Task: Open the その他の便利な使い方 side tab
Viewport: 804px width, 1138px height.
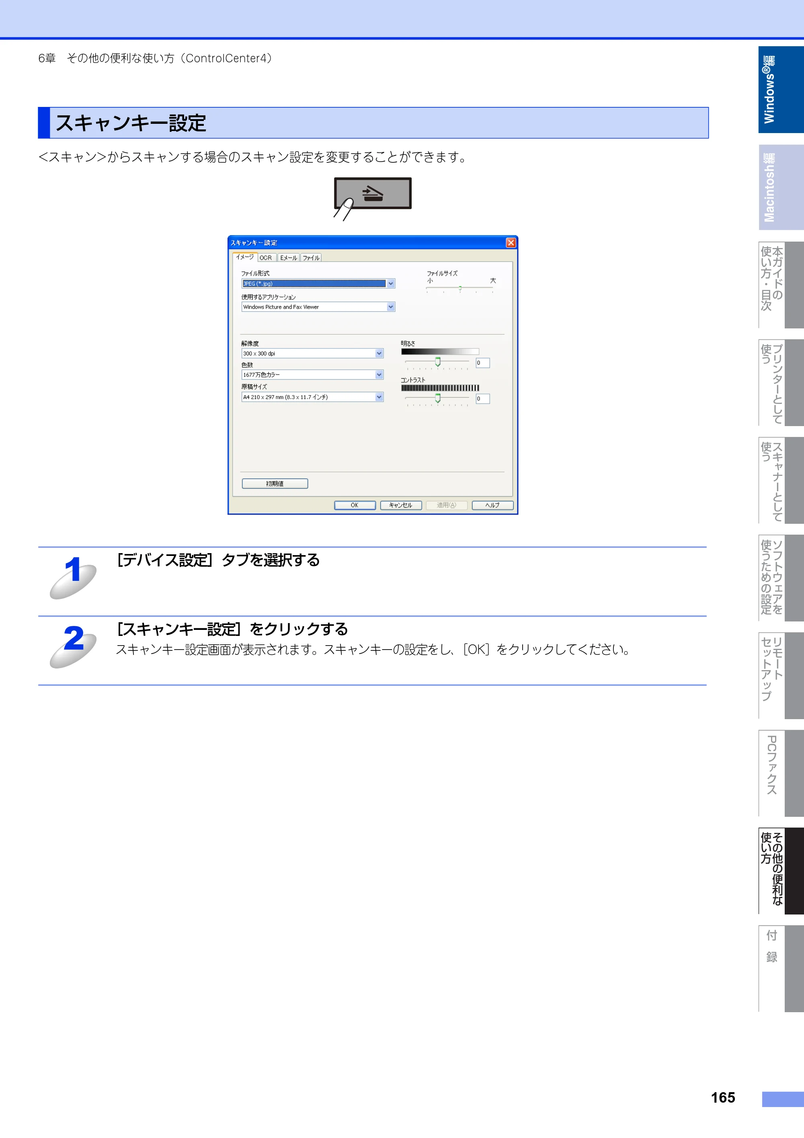Action: (781, 871)
